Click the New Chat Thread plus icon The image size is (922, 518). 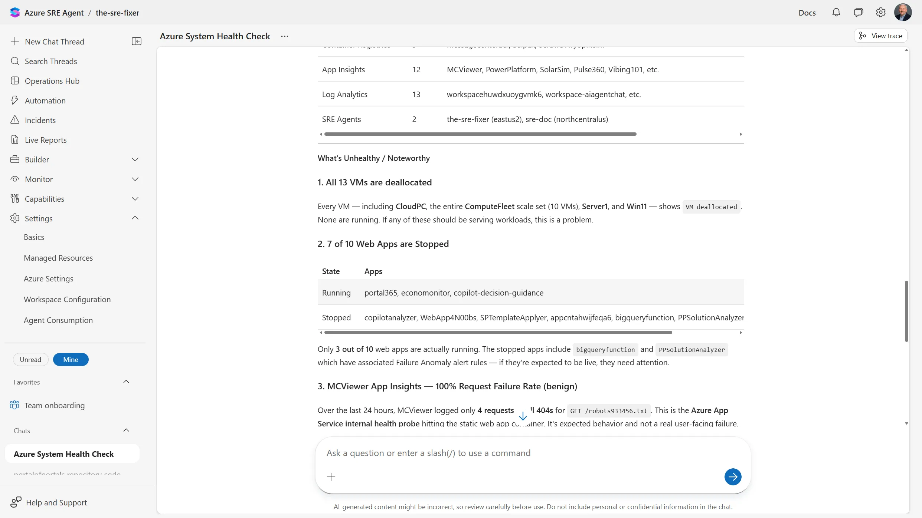pyautogui.click(x=15, y=41)
